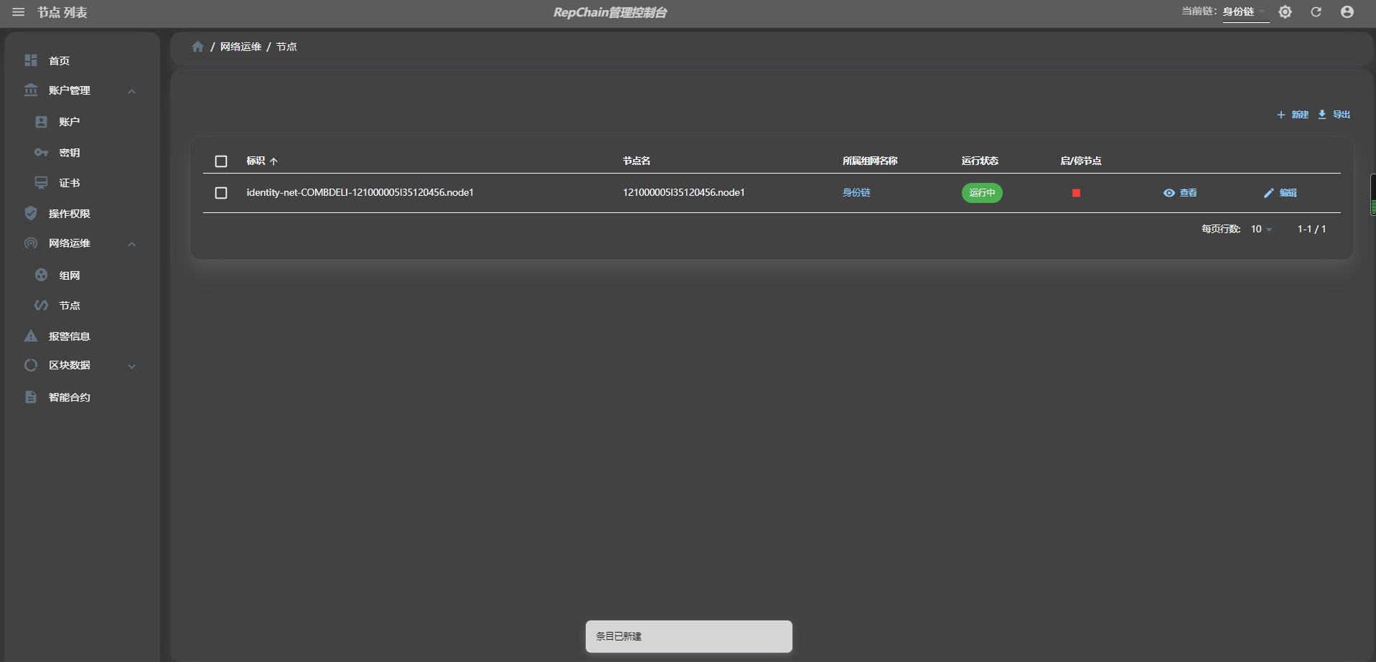
Task: Collapse the 网络运维 section chevron
Action: [132, 244]
